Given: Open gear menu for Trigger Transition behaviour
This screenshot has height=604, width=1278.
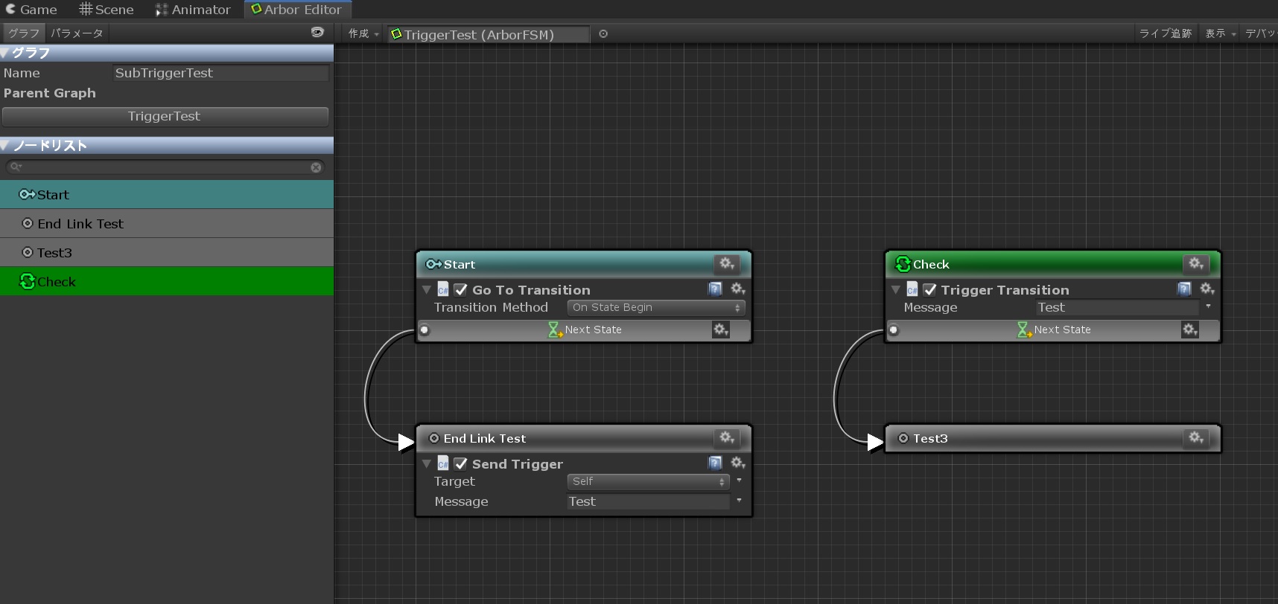Looking at the screenshot, I should [x=1207, y=289].
